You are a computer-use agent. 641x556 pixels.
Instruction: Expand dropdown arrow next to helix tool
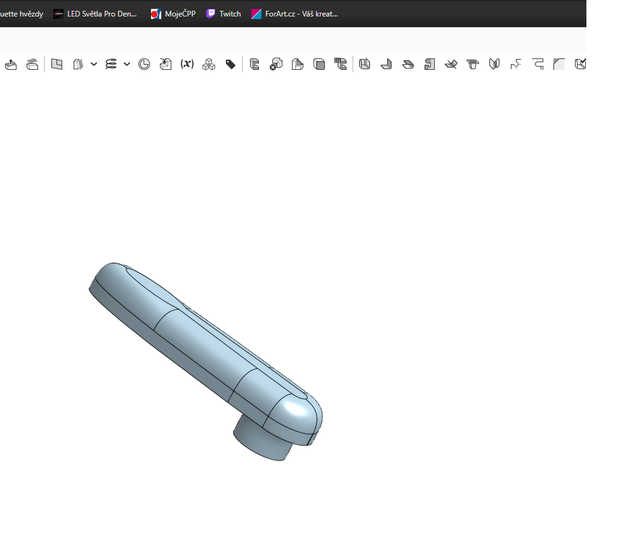127,64
